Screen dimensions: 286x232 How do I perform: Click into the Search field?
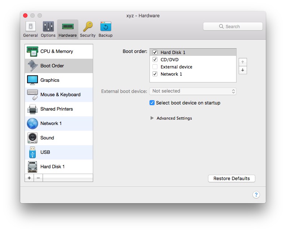pos(233,26)
